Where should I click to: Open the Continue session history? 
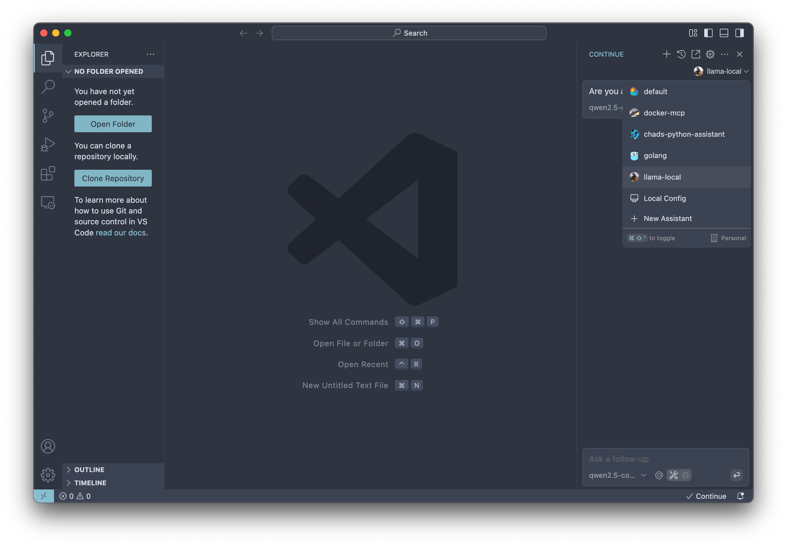pyautogui.click(x=681, y=54)
